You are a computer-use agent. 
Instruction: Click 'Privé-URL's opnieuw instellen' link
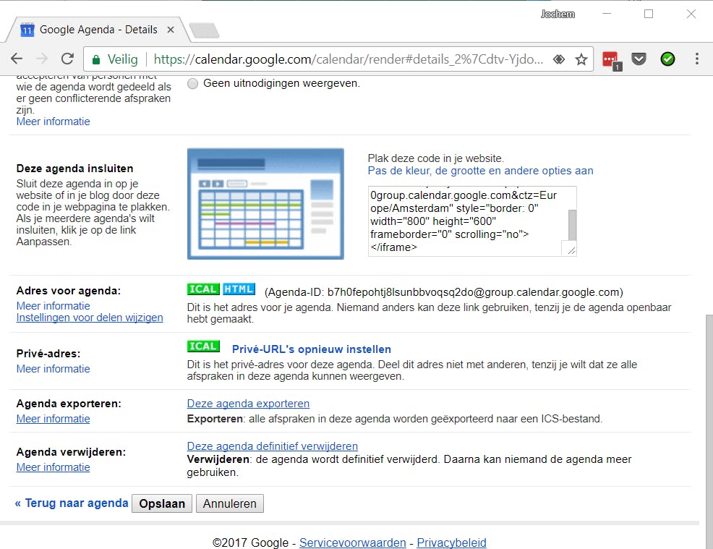312,349
